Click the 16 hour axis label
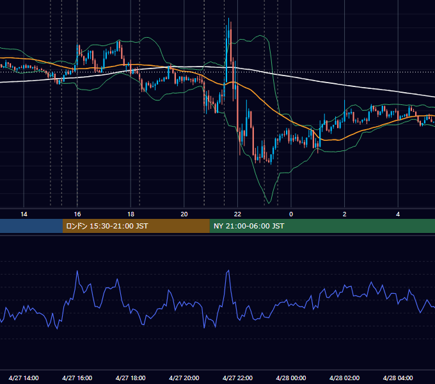The width and height of the screenshot is (435, 384). pos(77,214)
